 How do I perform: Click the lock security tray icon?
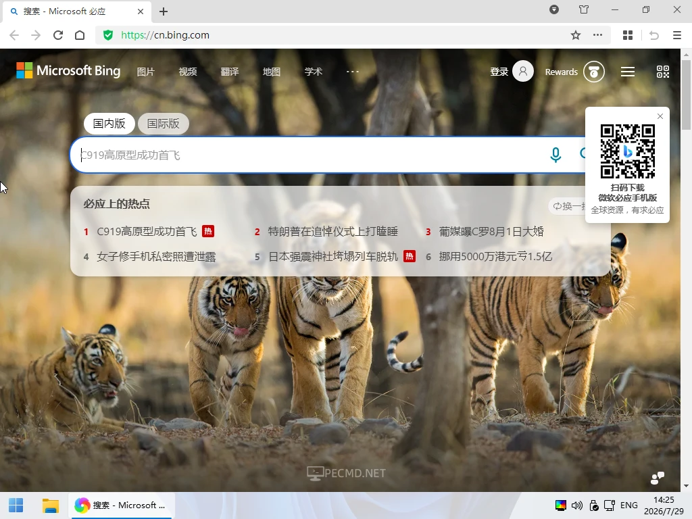tap(594, 505)
